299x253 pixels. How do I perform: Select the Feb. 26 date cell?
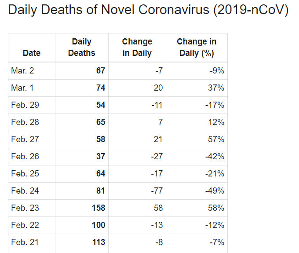(32, 157)
